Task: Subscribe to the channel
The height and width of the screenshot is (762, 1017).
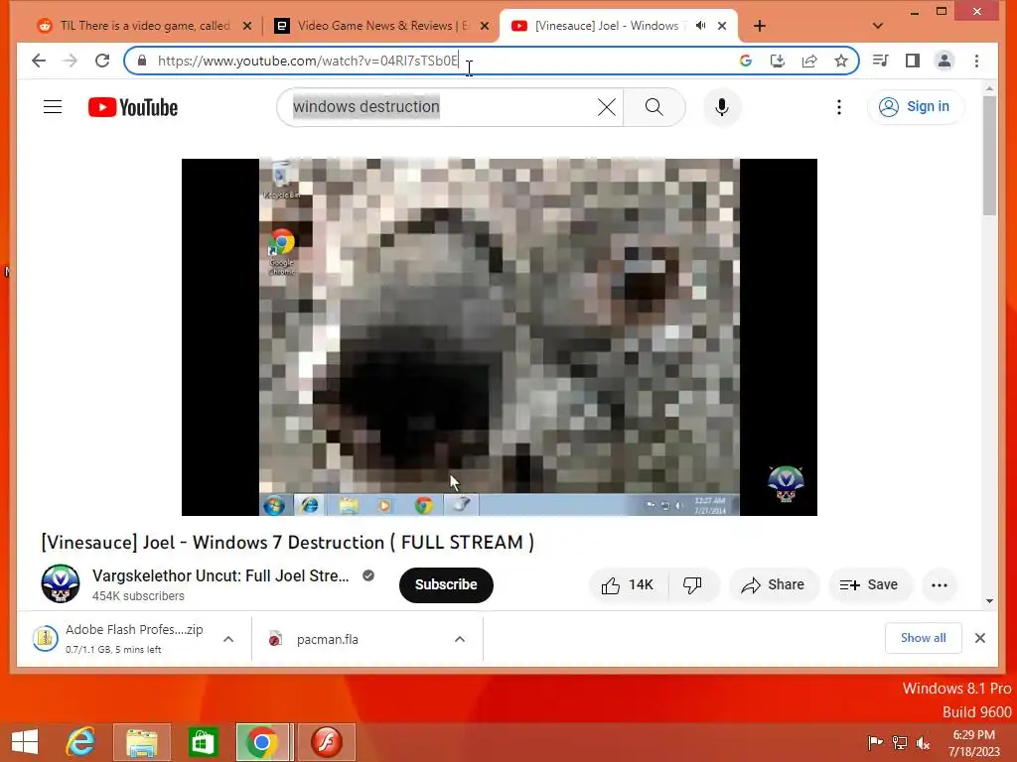Action: tap(446, 585)
